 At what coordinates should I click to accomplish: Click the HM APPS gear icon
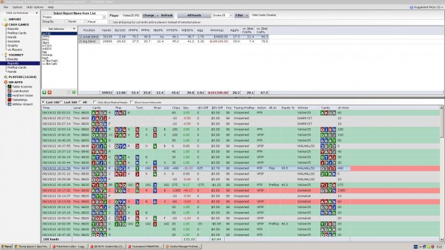click(5, 82)
